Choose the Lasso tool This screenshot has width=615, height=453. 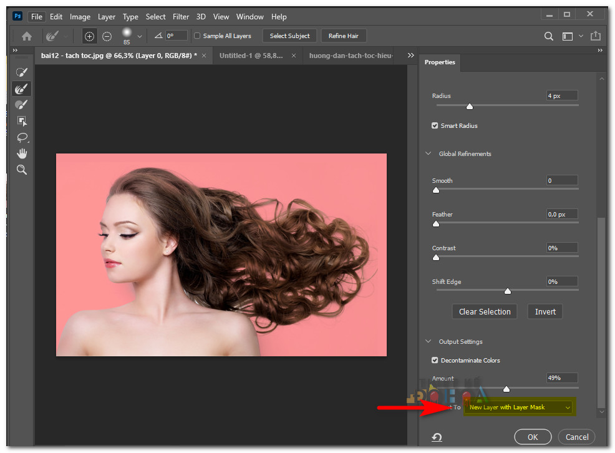pos(21,138)
